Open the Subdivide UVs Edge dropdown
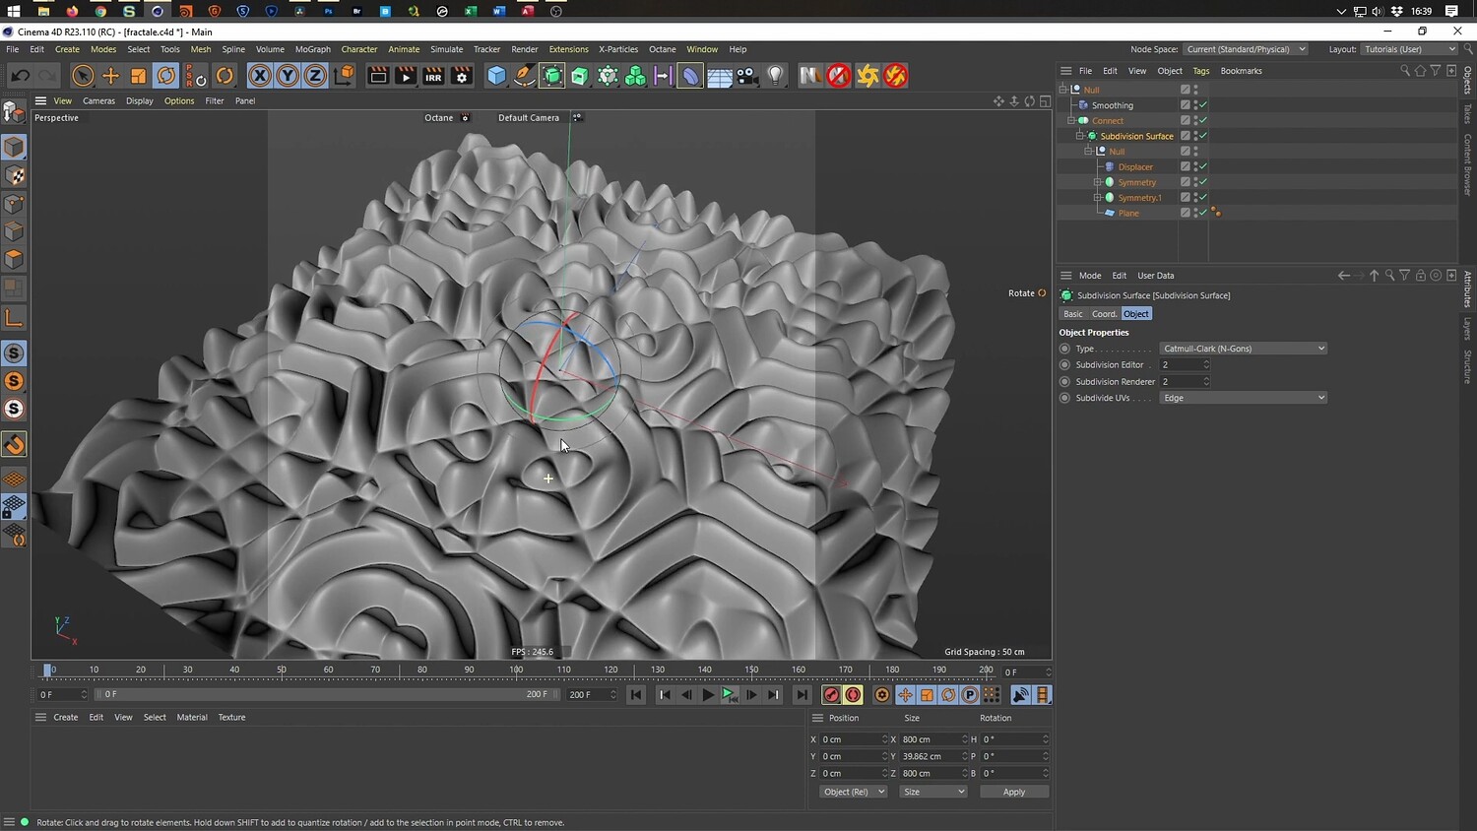Screen dimensions: 1477x831 pos(1243,398)
